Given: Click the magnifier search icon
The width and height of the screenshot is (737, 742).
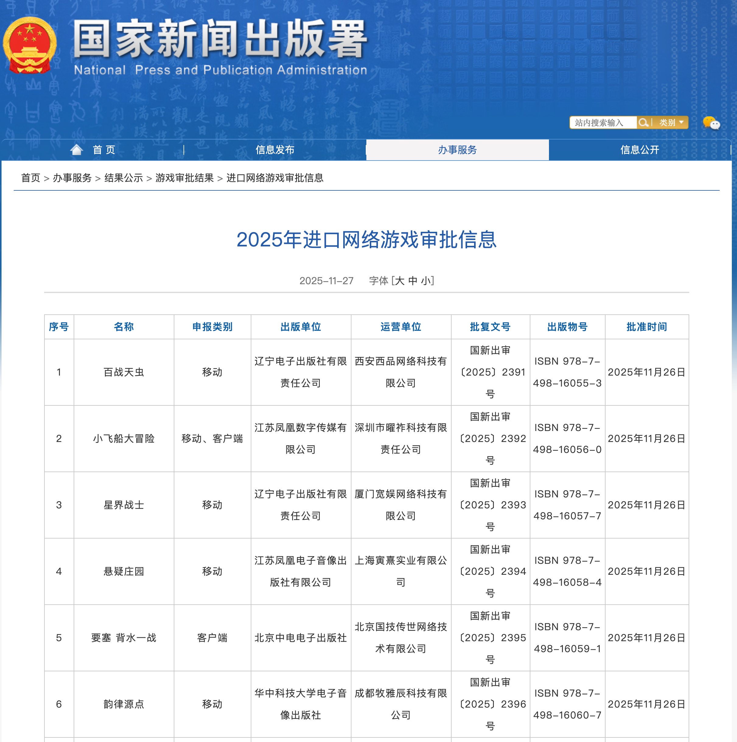Looking at the screenshot, I should (644, 122).
